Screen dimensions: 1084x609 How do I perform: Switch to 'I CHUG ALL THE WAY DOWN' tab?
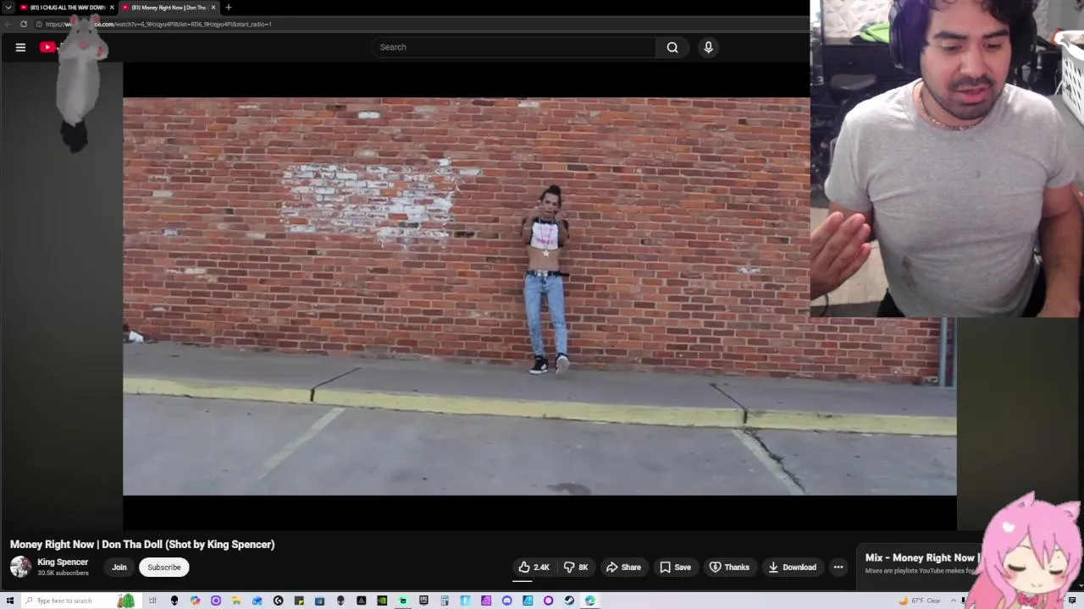coord(67,8)
